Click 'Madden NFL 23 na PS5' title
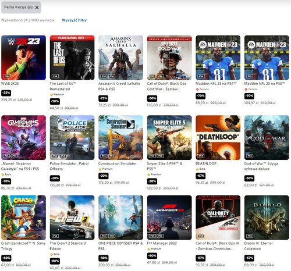The image size is (291, 271). (x=265, y=84)
